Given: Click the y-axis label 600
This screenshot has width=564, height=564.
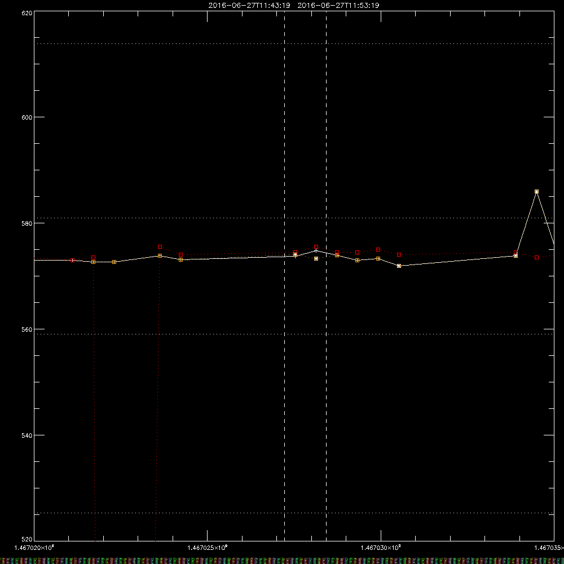Looking at the screenshot, I should [x=27, y=117].
